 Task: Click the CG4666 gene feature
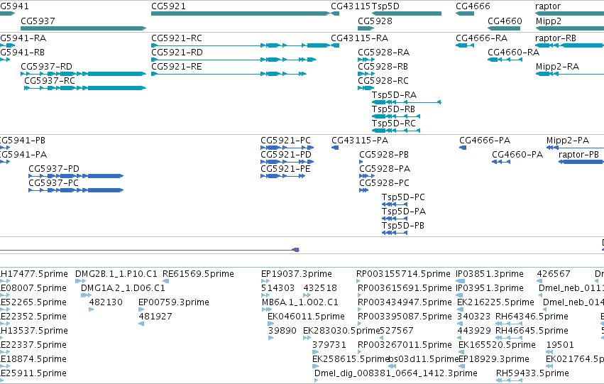click(465, 13)
